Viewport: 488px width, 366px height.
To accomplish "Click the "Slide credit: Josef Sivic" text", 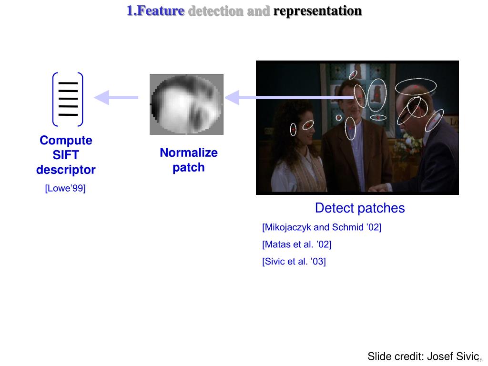I will pos(423,356).
